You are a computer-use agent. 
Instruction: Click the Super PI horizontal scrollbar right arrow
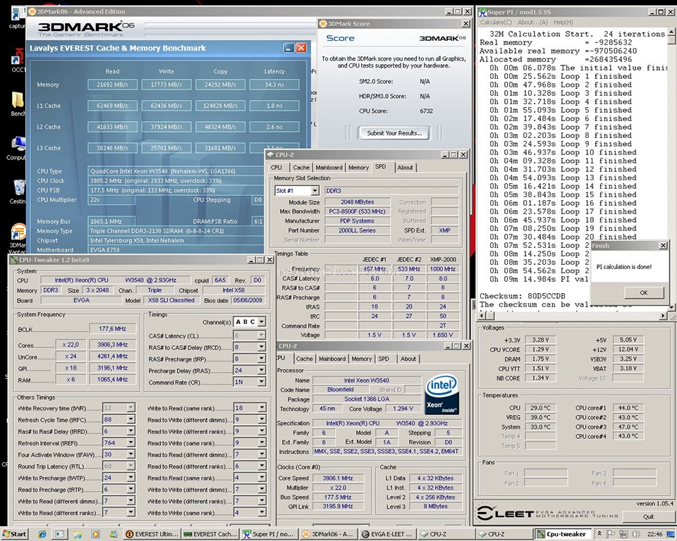pos(664,316)
